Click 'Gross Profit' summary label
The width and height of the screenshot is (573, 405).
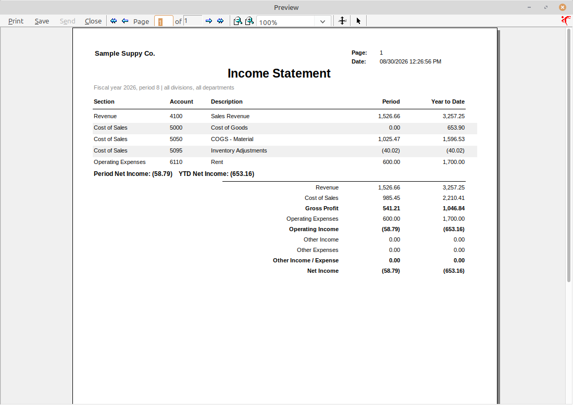tap(321, 208)
